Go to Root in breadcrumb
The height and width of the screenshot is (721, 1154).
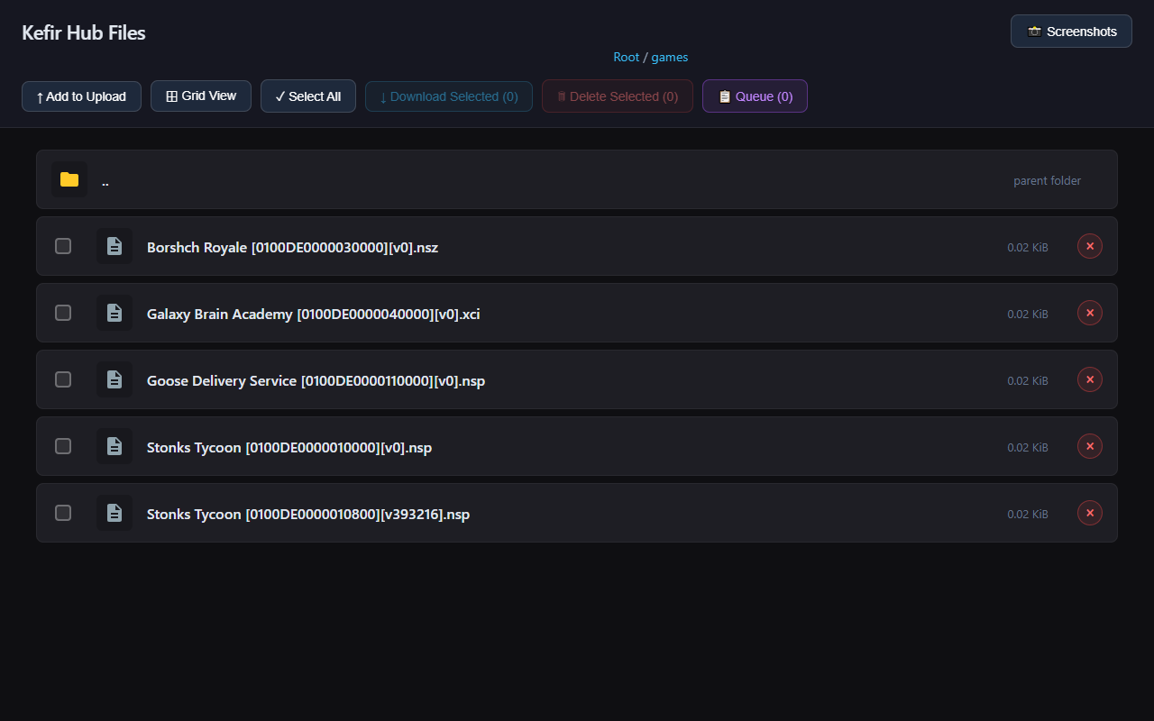pyautogui.click(x=627, y=57)
